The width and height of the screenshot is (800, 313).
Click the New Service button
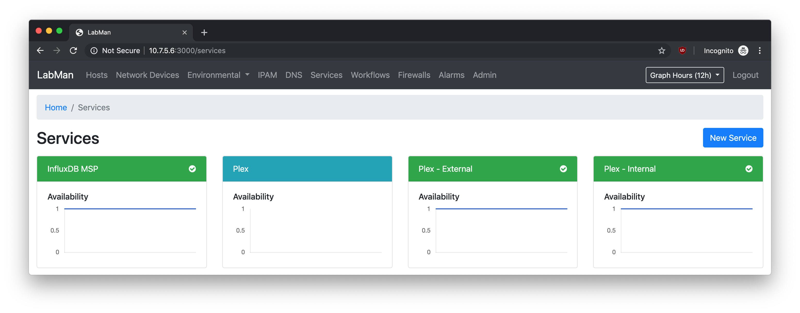pos(733,138)
